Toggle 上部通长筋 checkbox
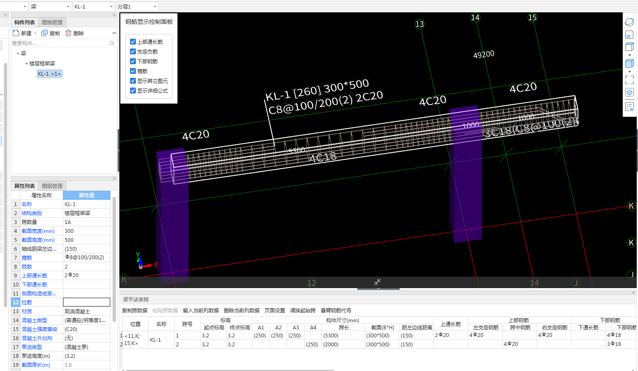This screenshot has height=371, width=638. (133, 42)
